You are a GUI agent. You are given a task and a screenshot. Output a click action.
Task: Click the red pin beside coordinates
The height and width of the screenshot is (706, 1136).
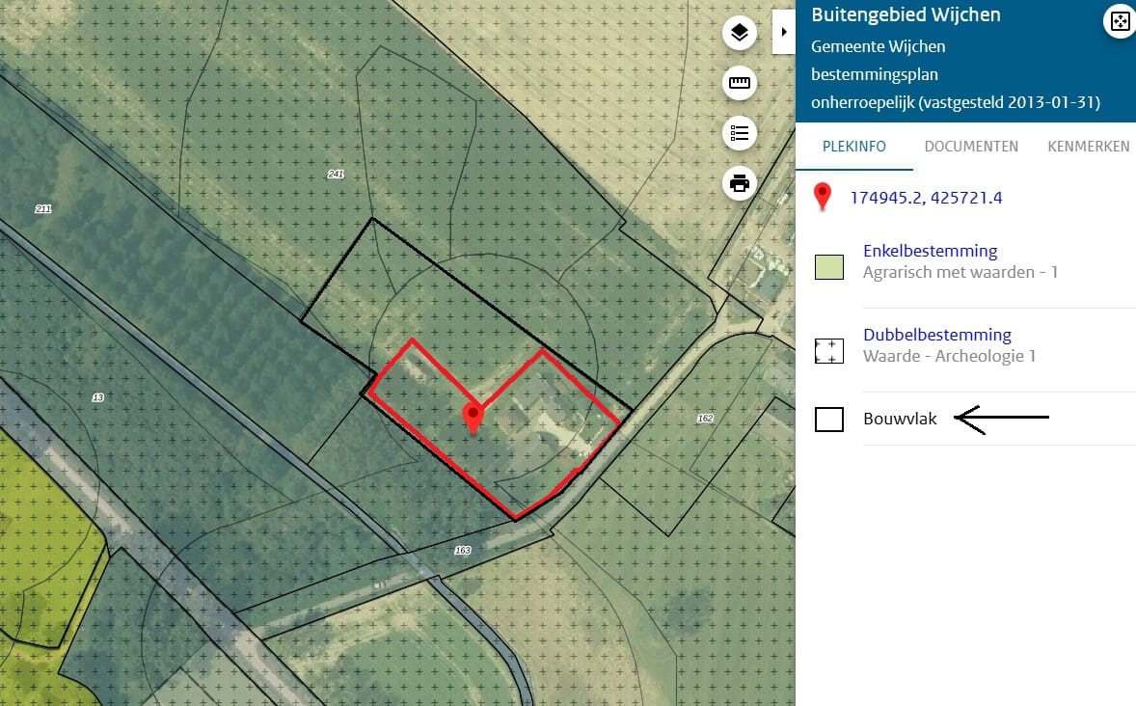(822, 197)
